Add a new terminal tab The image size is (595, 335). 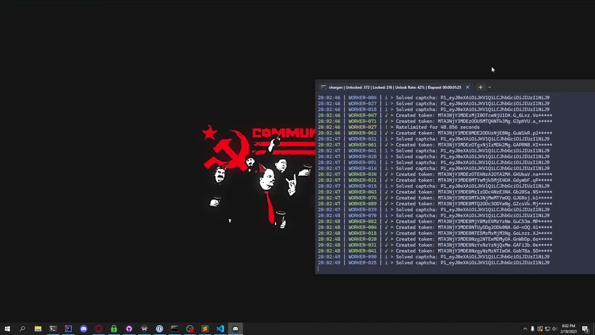click(x=481, y=87)
